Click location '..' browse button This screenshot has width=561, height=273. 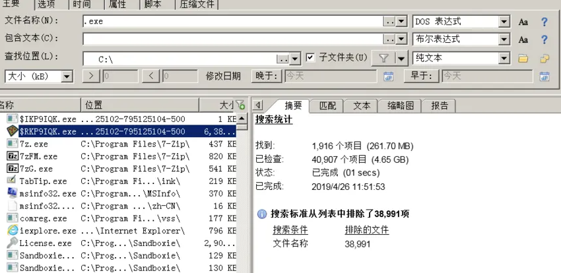(x=283, y=59)
